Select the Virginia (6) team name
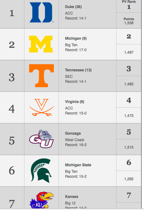 click(74, 102)
